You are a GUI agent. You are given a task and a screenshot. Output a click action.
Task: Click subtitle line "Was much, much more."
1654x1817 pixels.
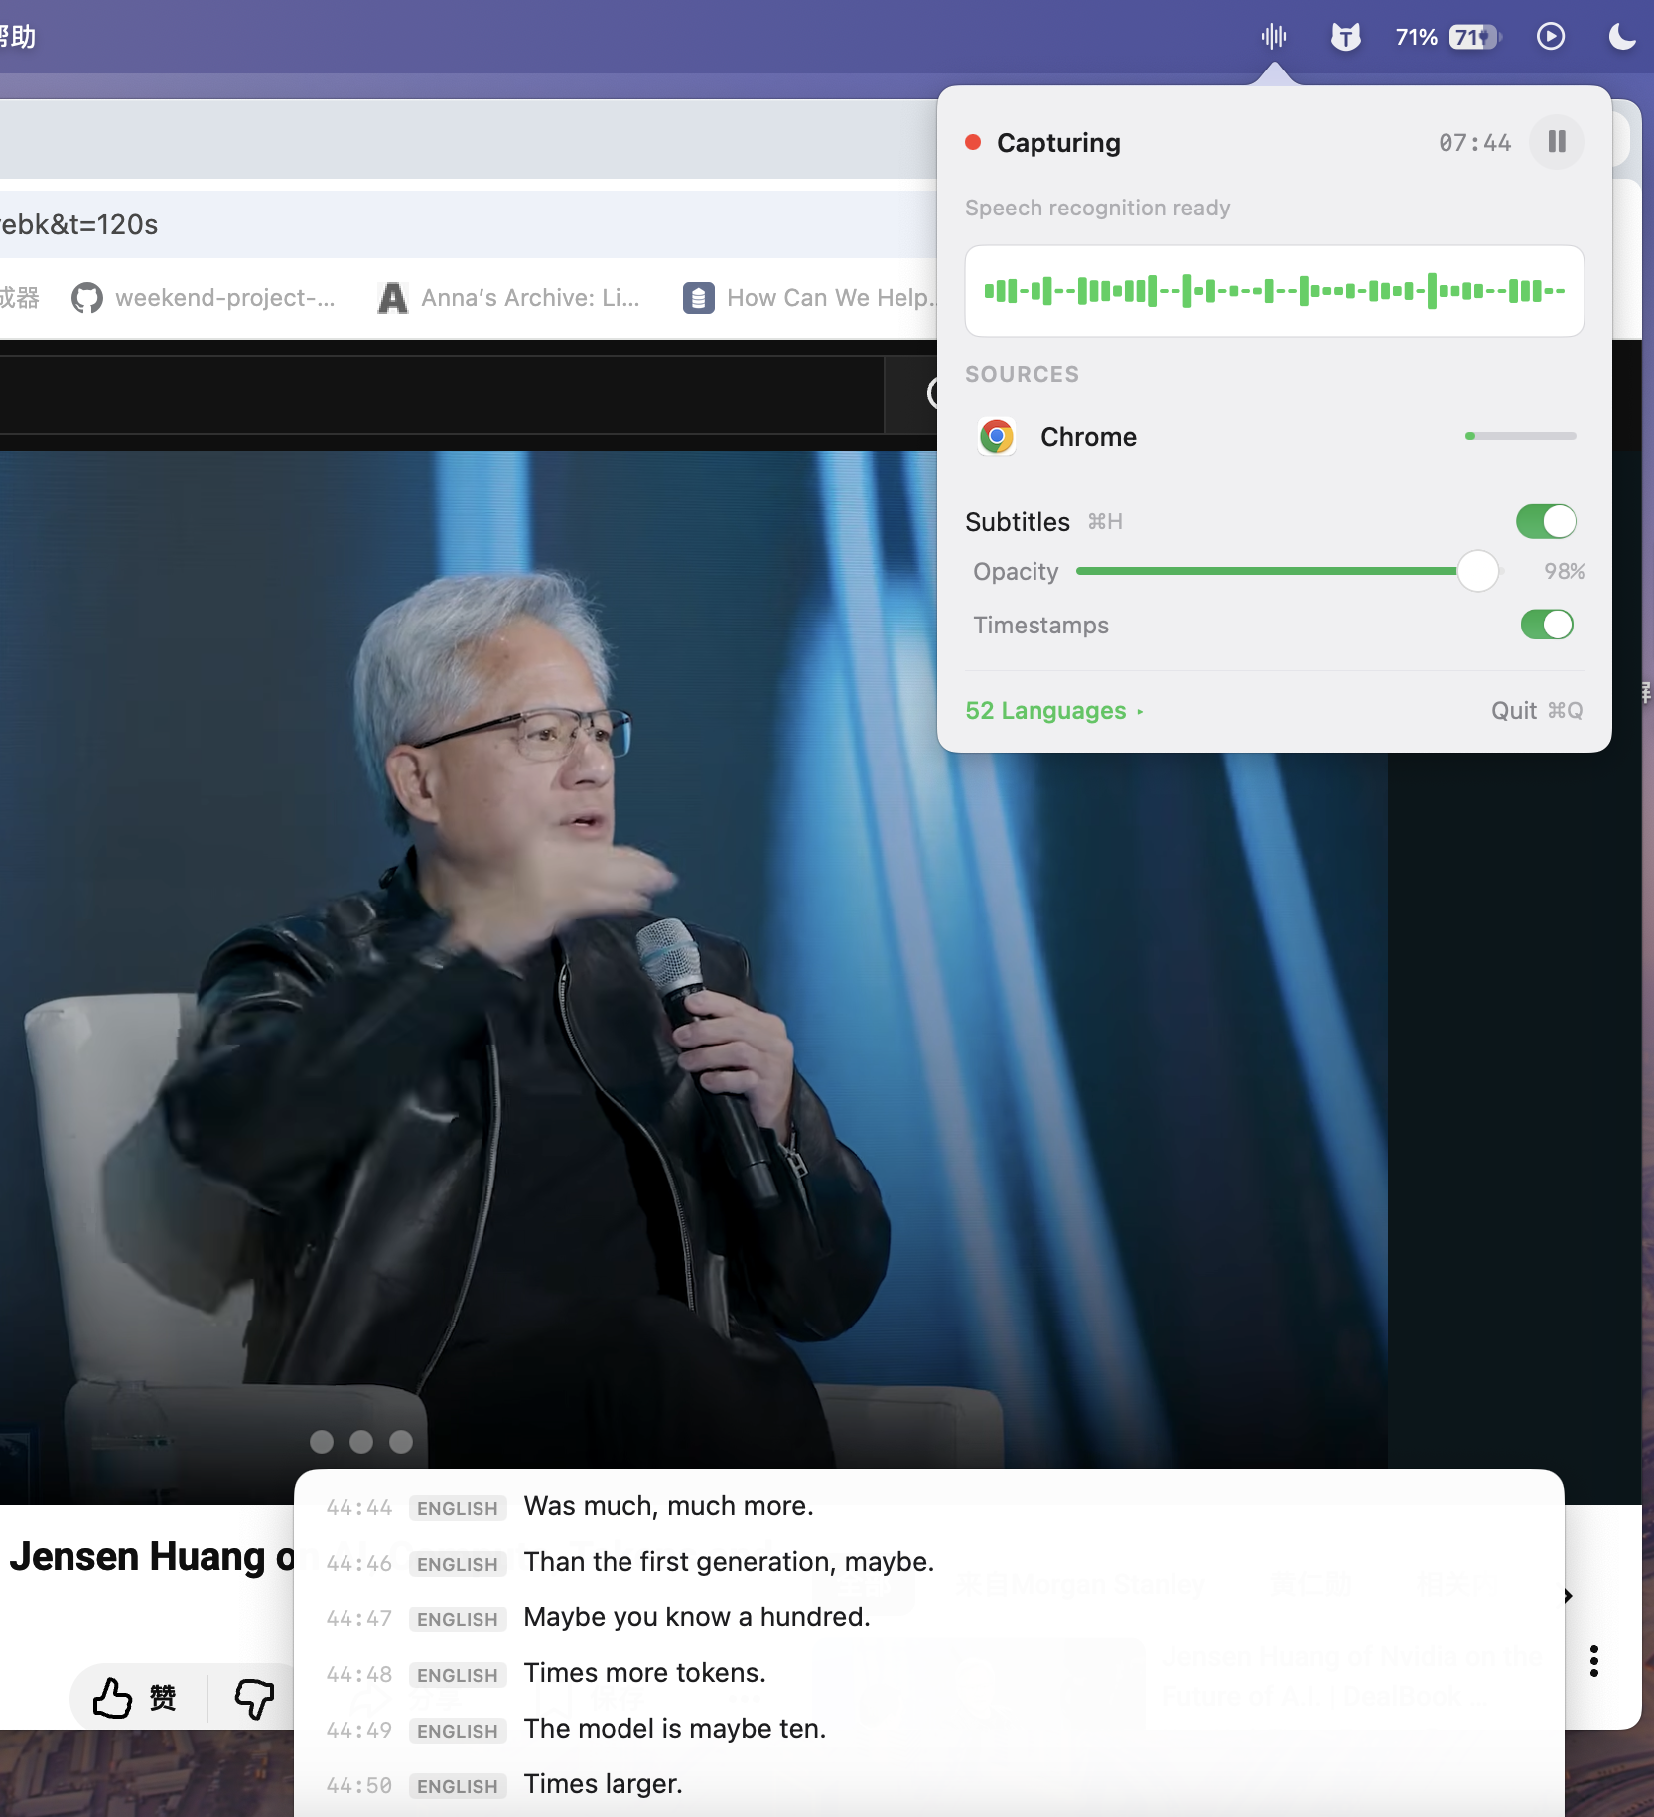[669, 1506]
